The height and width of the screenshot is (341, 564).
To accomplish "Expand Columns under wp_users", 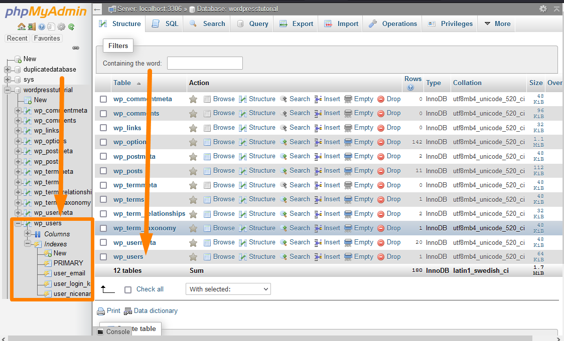I will (x=28, y=234).
